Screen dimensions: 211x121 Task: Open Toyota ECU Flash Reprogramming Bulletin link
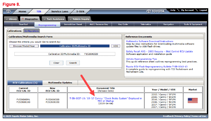157,67
